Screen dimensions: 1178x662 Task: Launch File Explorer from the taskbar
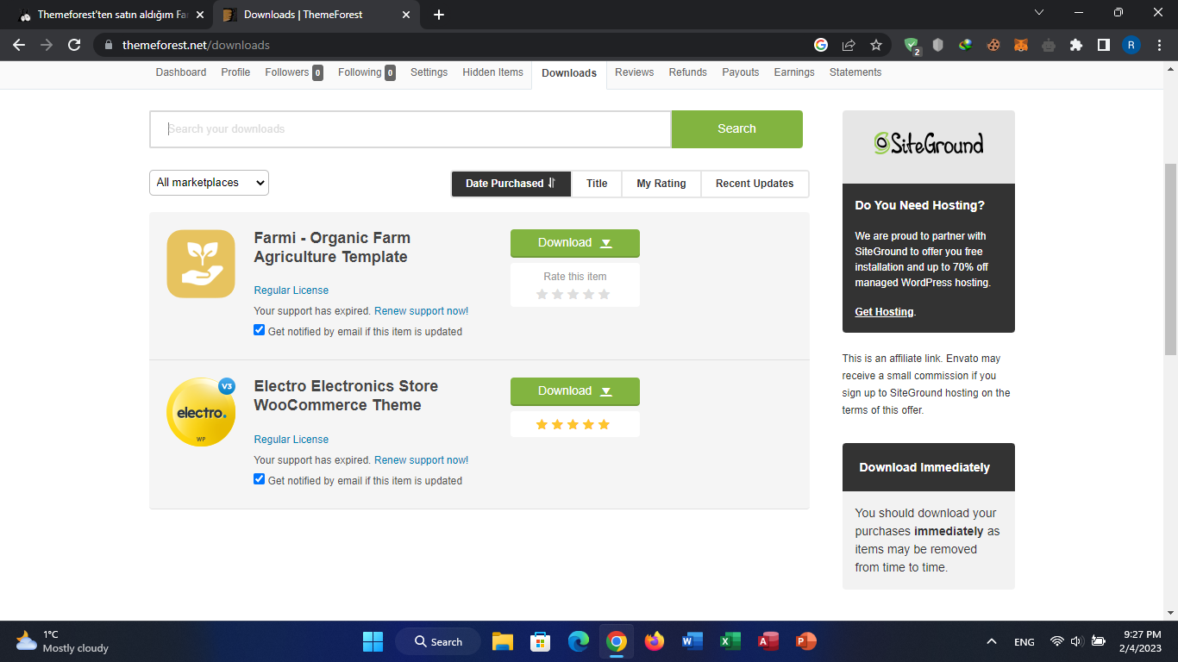click(503, 641)
